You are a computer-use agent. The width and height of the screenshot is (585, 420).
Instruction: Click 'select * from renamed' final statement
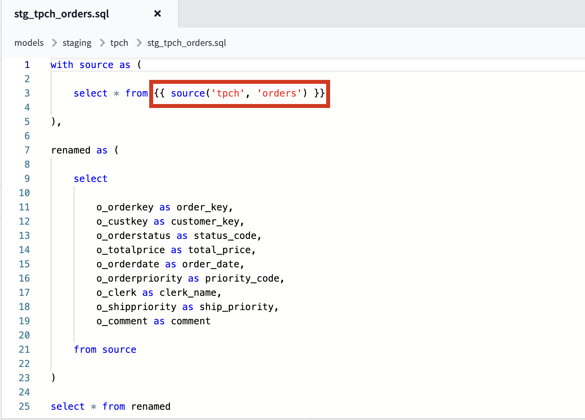110,406
